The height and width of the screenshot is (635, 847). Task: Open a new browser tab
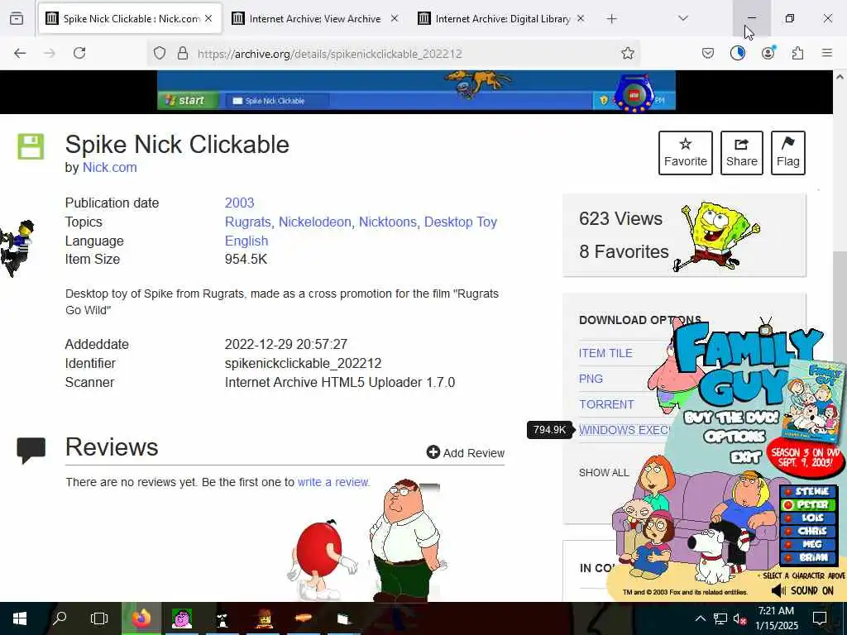611,19
